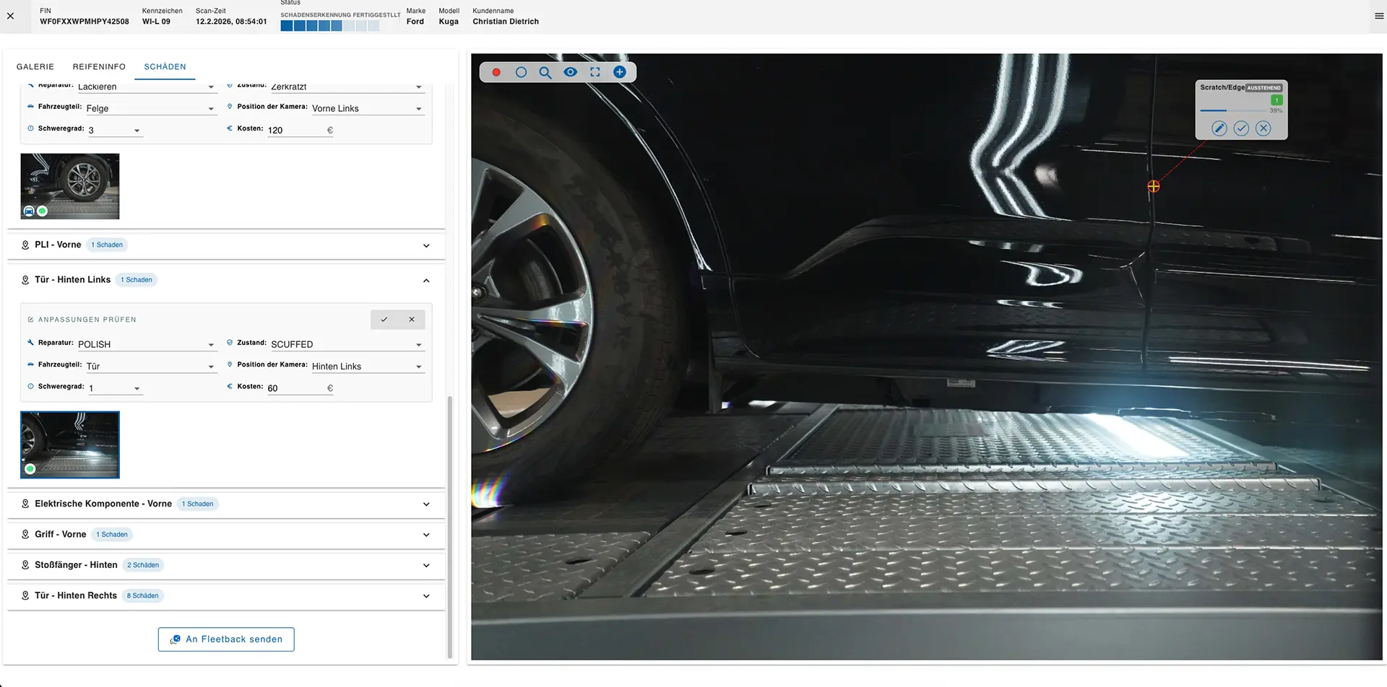Switch to the Reifeninfo tab
Image resolution: width=1387 pixels, height=687 pixels.
coord(99,66)
